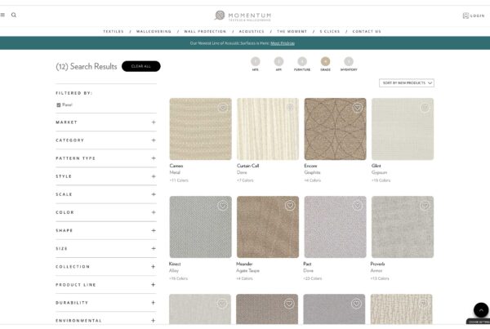Click the Momentum logo
This screenshot has height=329, width=490.
244,15
